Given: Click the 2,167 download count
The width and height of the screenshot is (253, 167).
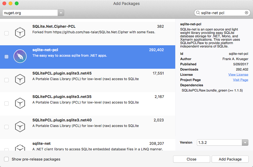Looking at the screenshot, I should point(159,97).
